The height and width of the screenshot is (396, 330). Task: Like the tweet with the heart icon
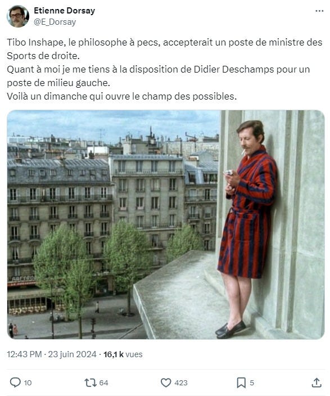[166, 382]
